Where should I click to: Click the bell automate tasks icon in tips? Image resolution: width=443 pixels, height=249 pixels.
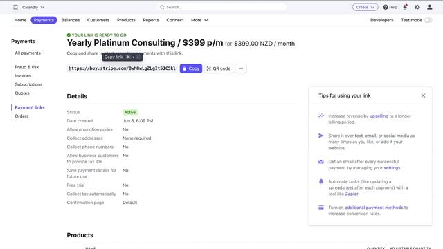point(321,181)
